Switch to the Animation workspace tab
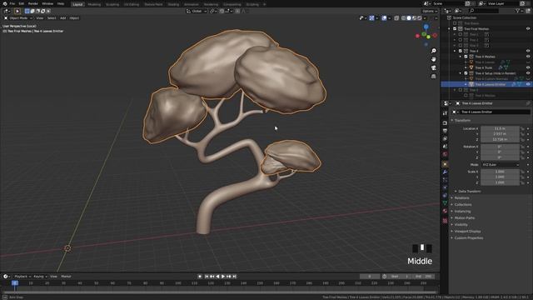This screenshot has height=300, width=533. click(191, 4)
